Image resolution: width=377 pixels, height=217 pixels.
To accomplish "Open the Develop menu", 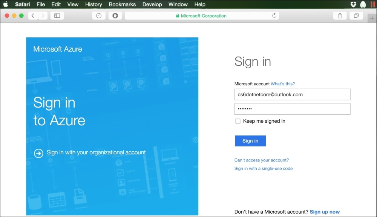I will tap(152, 4).
